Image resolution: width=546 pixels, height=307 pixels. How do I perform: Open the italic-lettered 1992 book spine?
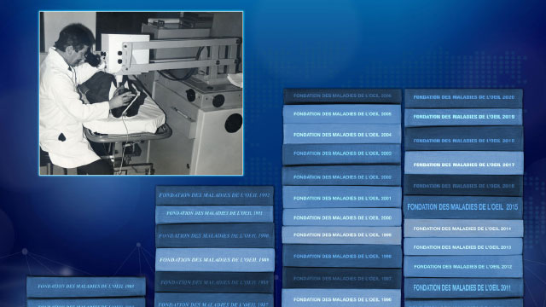(214, 195)
